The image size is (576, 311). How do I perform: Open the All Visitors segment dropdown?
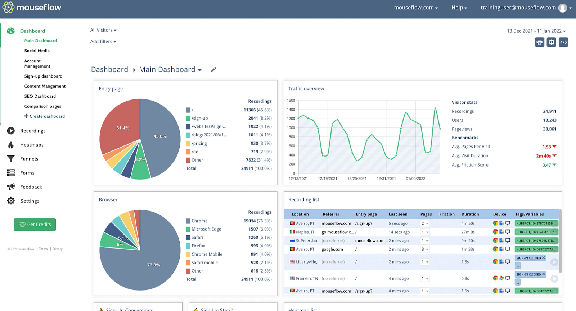pyautogui.click(x=103, y=30)
